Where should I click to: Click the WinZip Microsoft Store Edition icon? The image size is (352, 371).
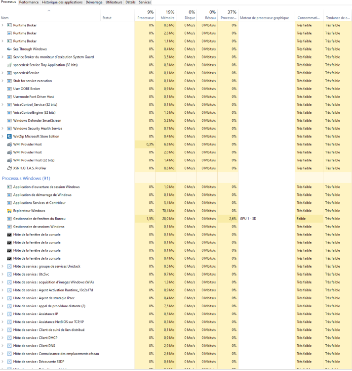[x=9, y=137]
